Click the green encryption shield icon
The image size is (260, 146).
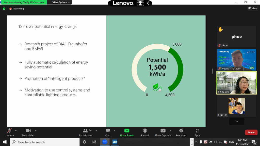pos(4,9)
